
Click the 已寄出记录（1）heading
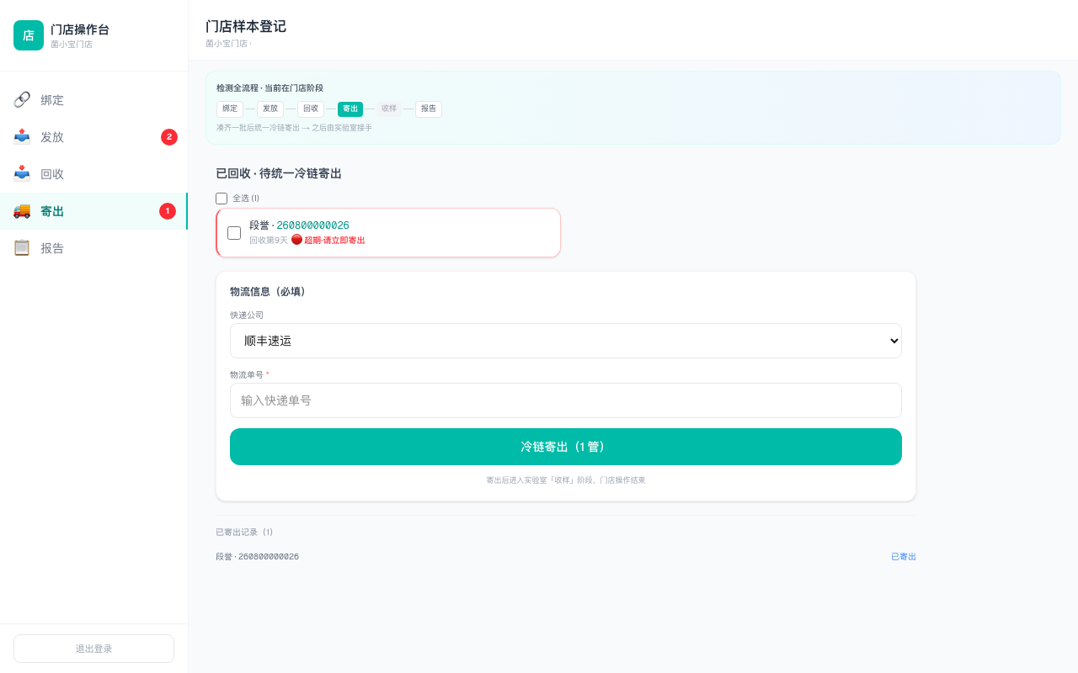244,533
